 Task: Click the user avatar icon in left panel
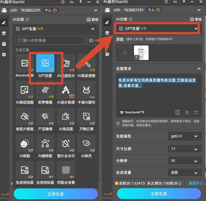tap(4, 10)
